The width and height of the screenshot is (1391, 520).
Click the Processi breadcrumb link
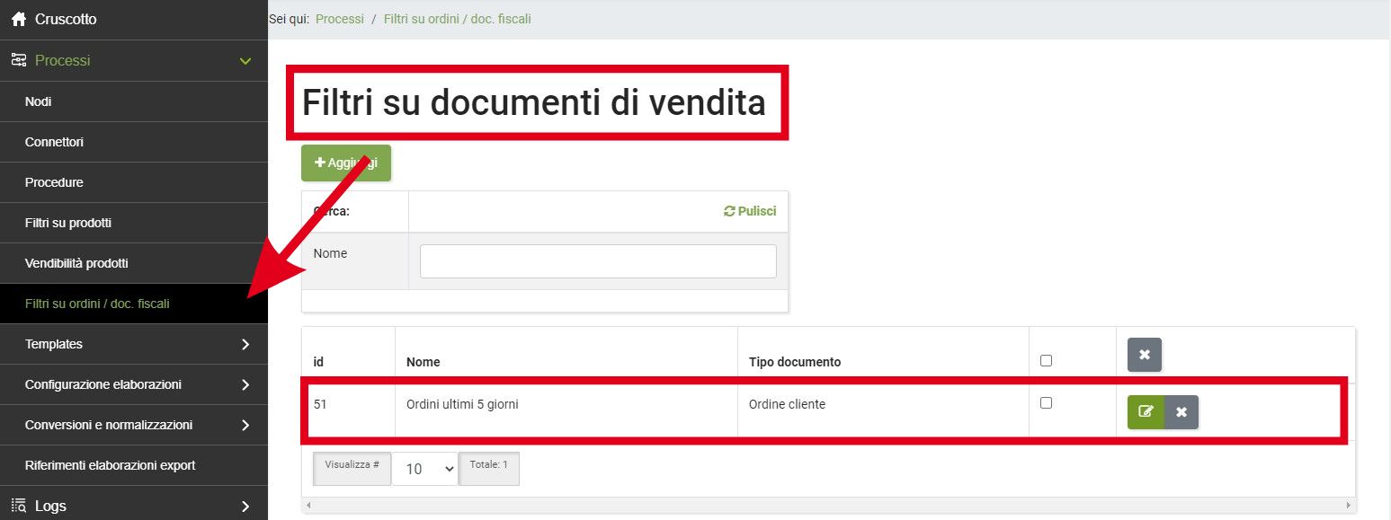[x=340, y=19]
